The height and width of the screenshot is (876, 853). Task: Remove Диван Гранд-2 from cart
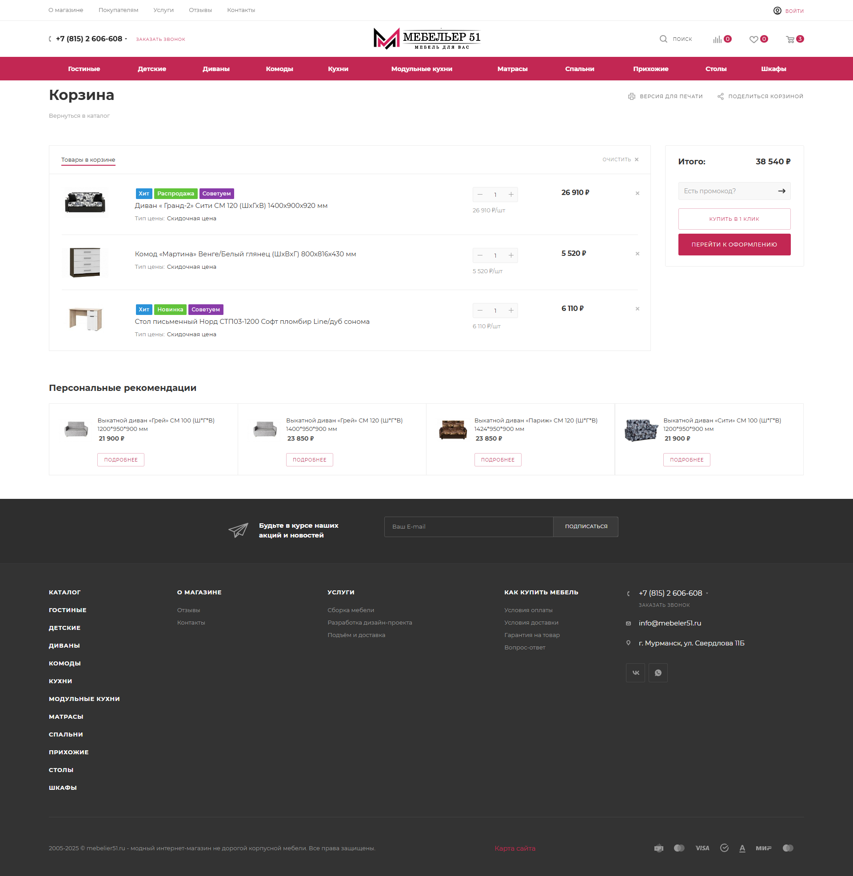(x=637, y=194)
